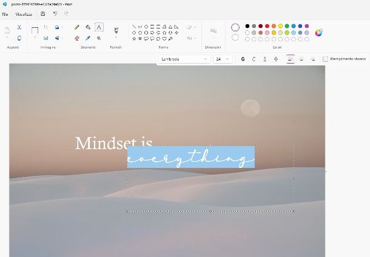Pick the Five-point star shape
Image resolution: width=370 pixels, height=257 pixels.
134,38
